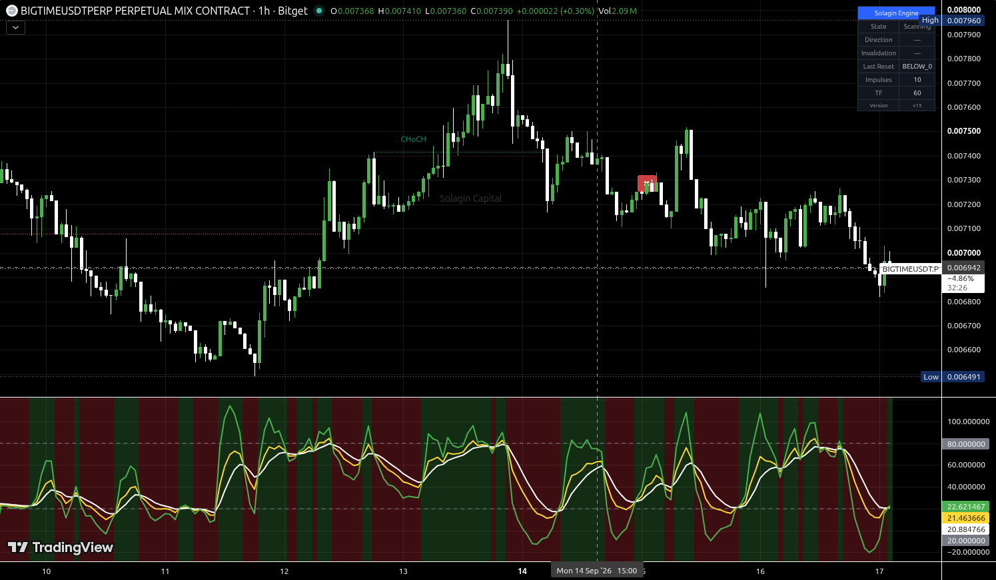Click the v15 version value
The height and width of the screenshot is (580, 996).
(917, 106)
